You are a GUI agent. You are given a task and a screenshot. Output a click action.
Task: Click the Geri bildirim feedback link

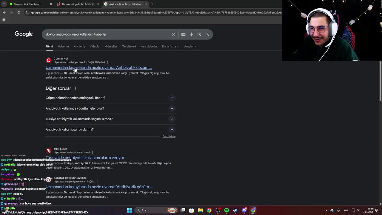pos(169,136)
